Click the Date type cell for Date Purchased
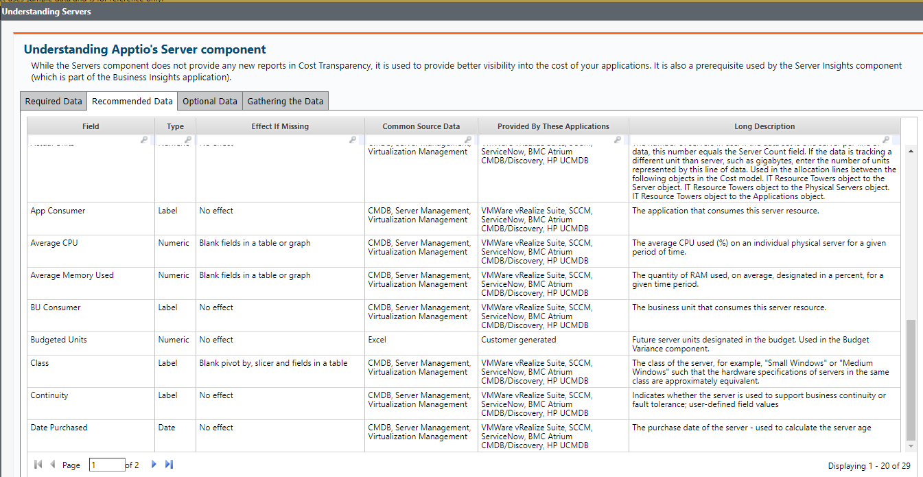 tap(176, 436)
